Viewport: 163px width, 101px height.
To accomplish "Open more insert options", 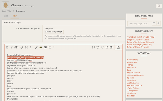I will click(54, 47).
